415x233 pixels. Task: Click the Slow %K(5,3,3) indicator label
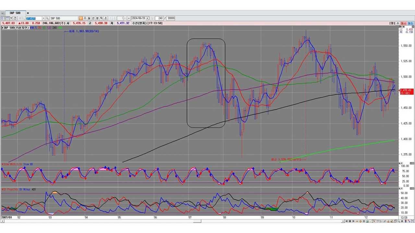13,164
